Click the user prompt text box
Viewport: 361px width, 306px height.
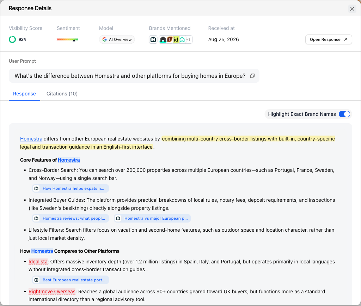click(134, 76)
